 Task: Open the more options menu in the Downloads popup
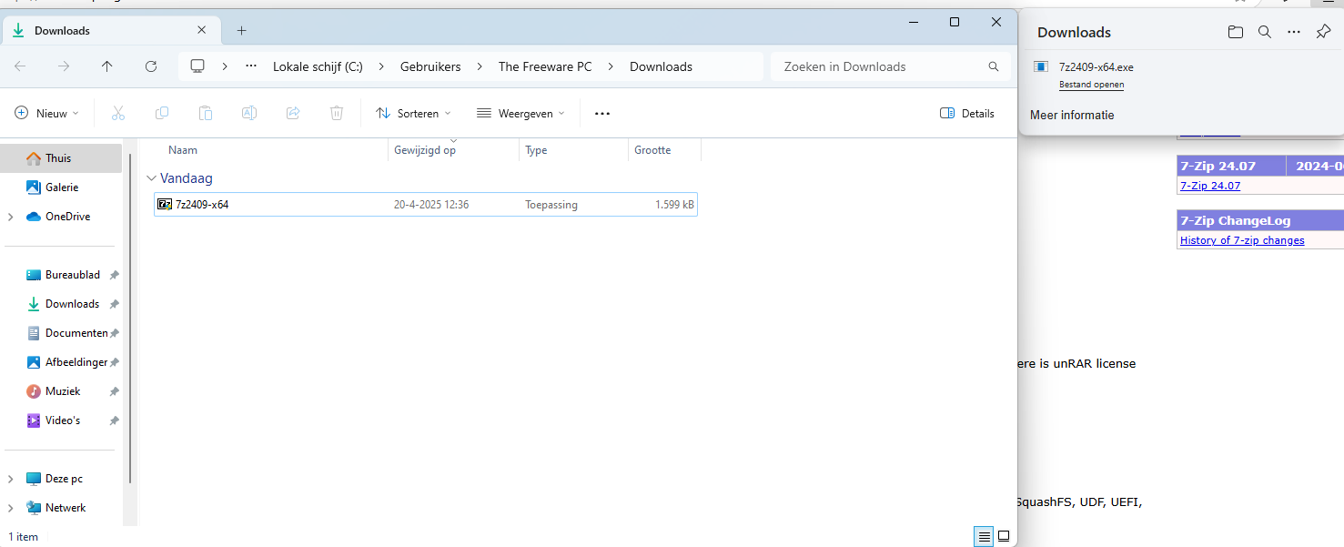[1293, 31]
